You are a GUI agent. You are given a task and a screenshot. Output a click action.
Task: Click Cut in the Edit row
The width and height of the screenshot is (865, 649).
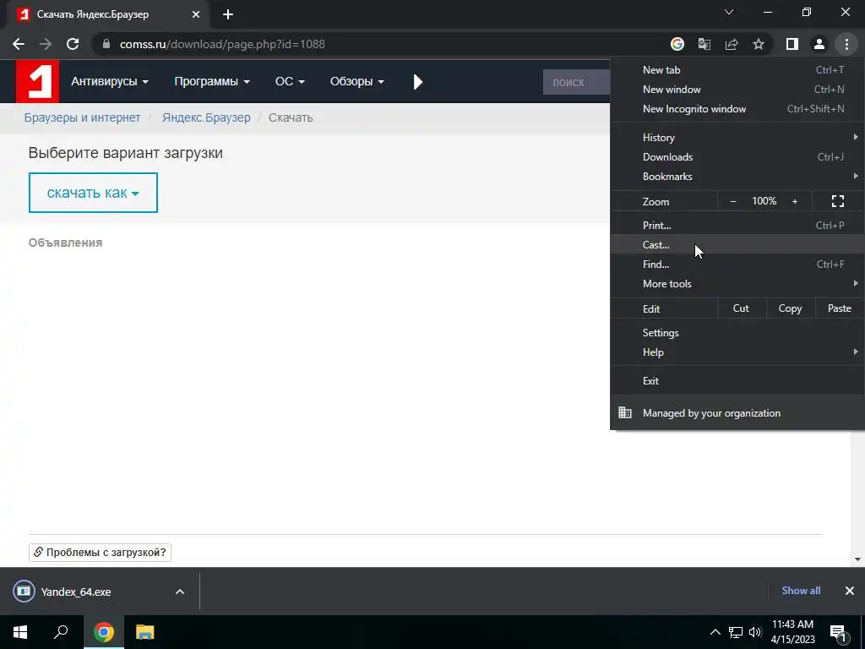(741, 308)
